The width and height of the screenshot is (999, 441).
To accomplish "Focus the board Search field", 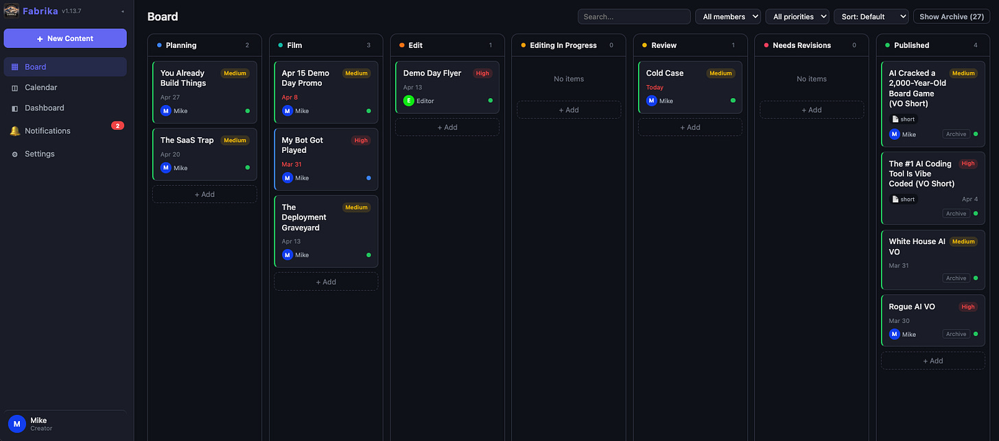I will [634, 16].
